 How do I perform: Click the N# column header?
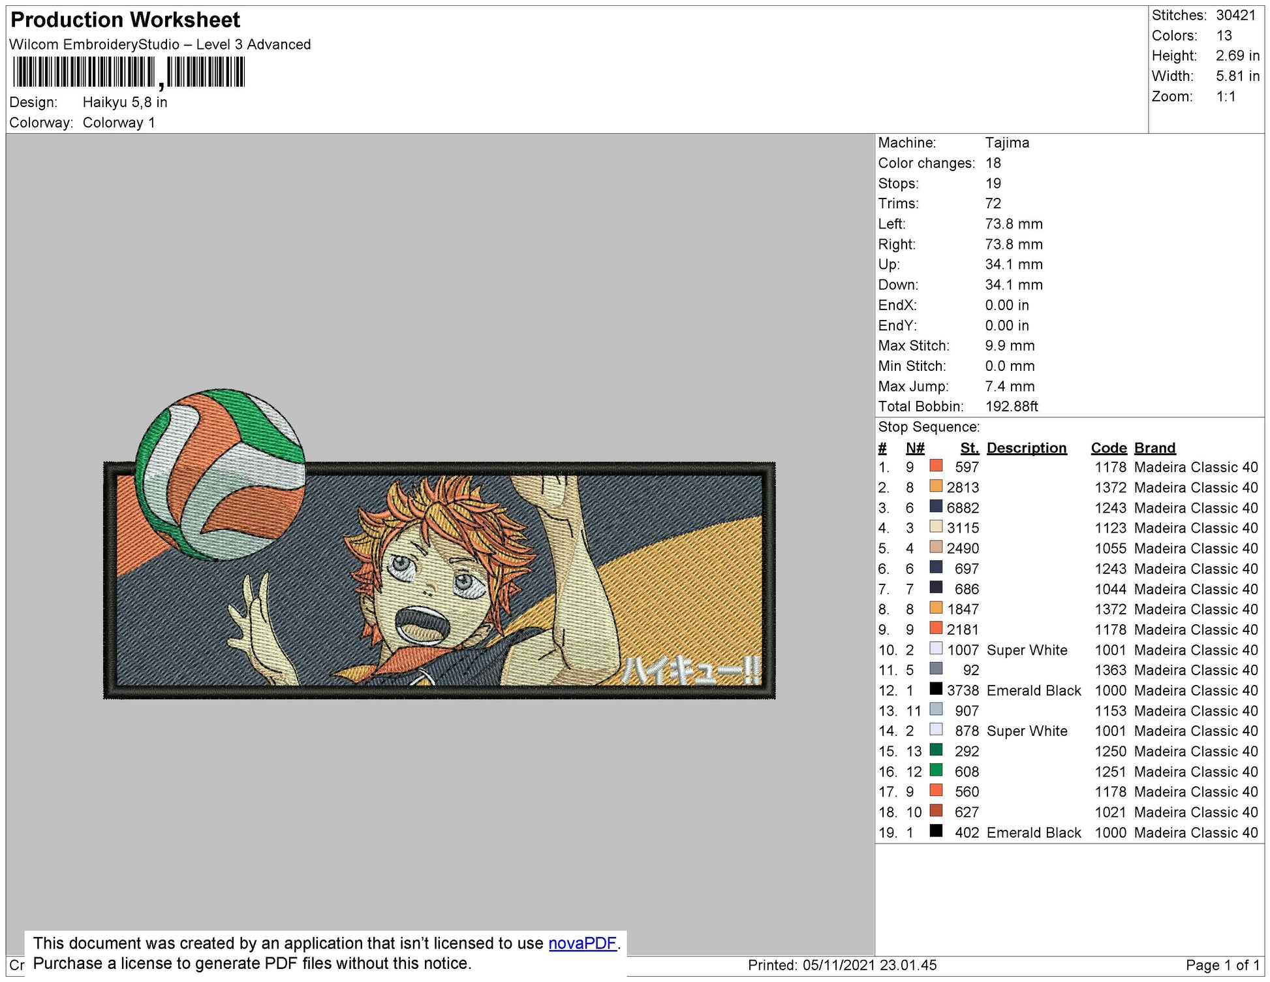point(915,448)
